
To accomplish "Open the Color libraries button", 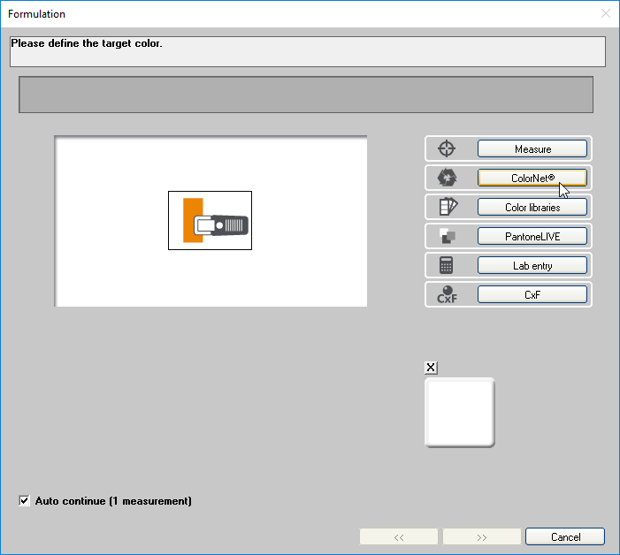I will coord(532,207).
